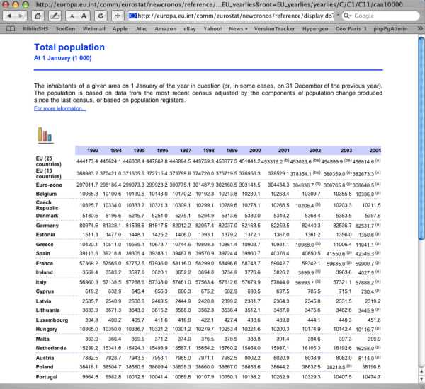425x389 pixels.
Task: Click the scrollbar up arrow
Action: [x=421, y=371]
